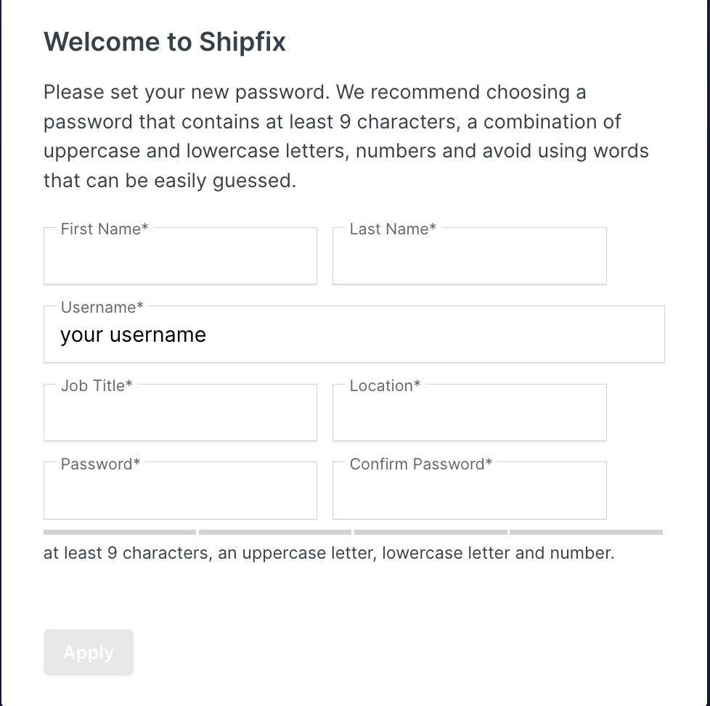Click the 'Last Name*' floating label
Viewport: 710px width, 706px height.
[393, 229]
